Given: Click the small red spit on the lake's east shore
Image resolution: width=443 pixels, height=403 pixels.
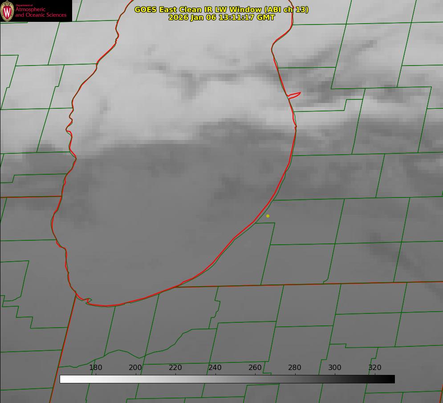Looking at the screenshot, I should click(x=295, y=95).
